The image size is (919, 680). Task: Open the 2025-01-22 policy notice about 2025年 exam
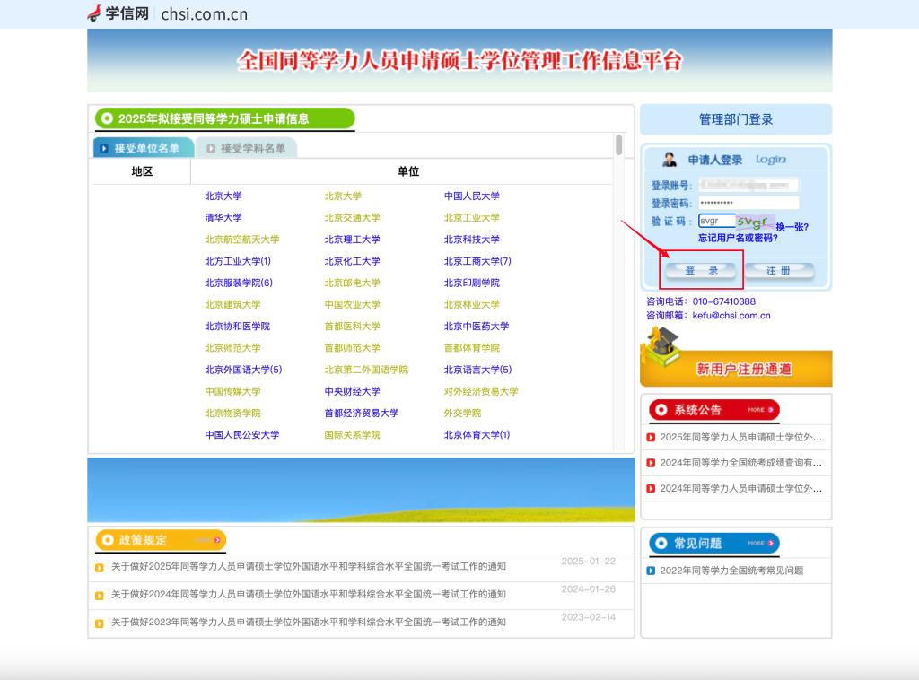point(308,566)
